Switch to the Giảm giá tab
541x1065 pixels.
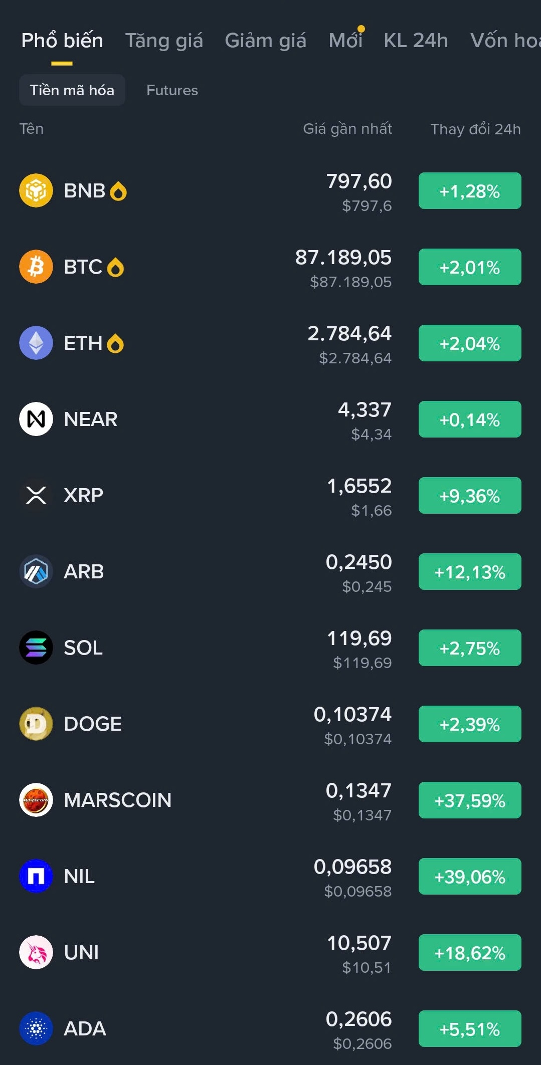click(265, 41)
